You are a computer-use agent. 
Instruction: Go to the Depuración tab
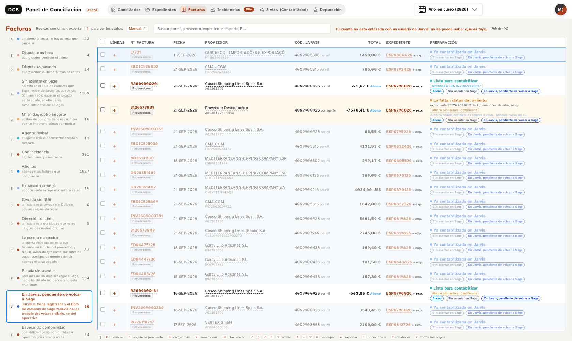tap(328, 10)
